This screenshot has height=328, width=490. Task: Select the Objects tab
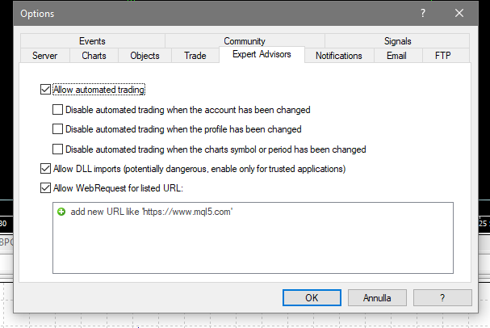(144, 56)
